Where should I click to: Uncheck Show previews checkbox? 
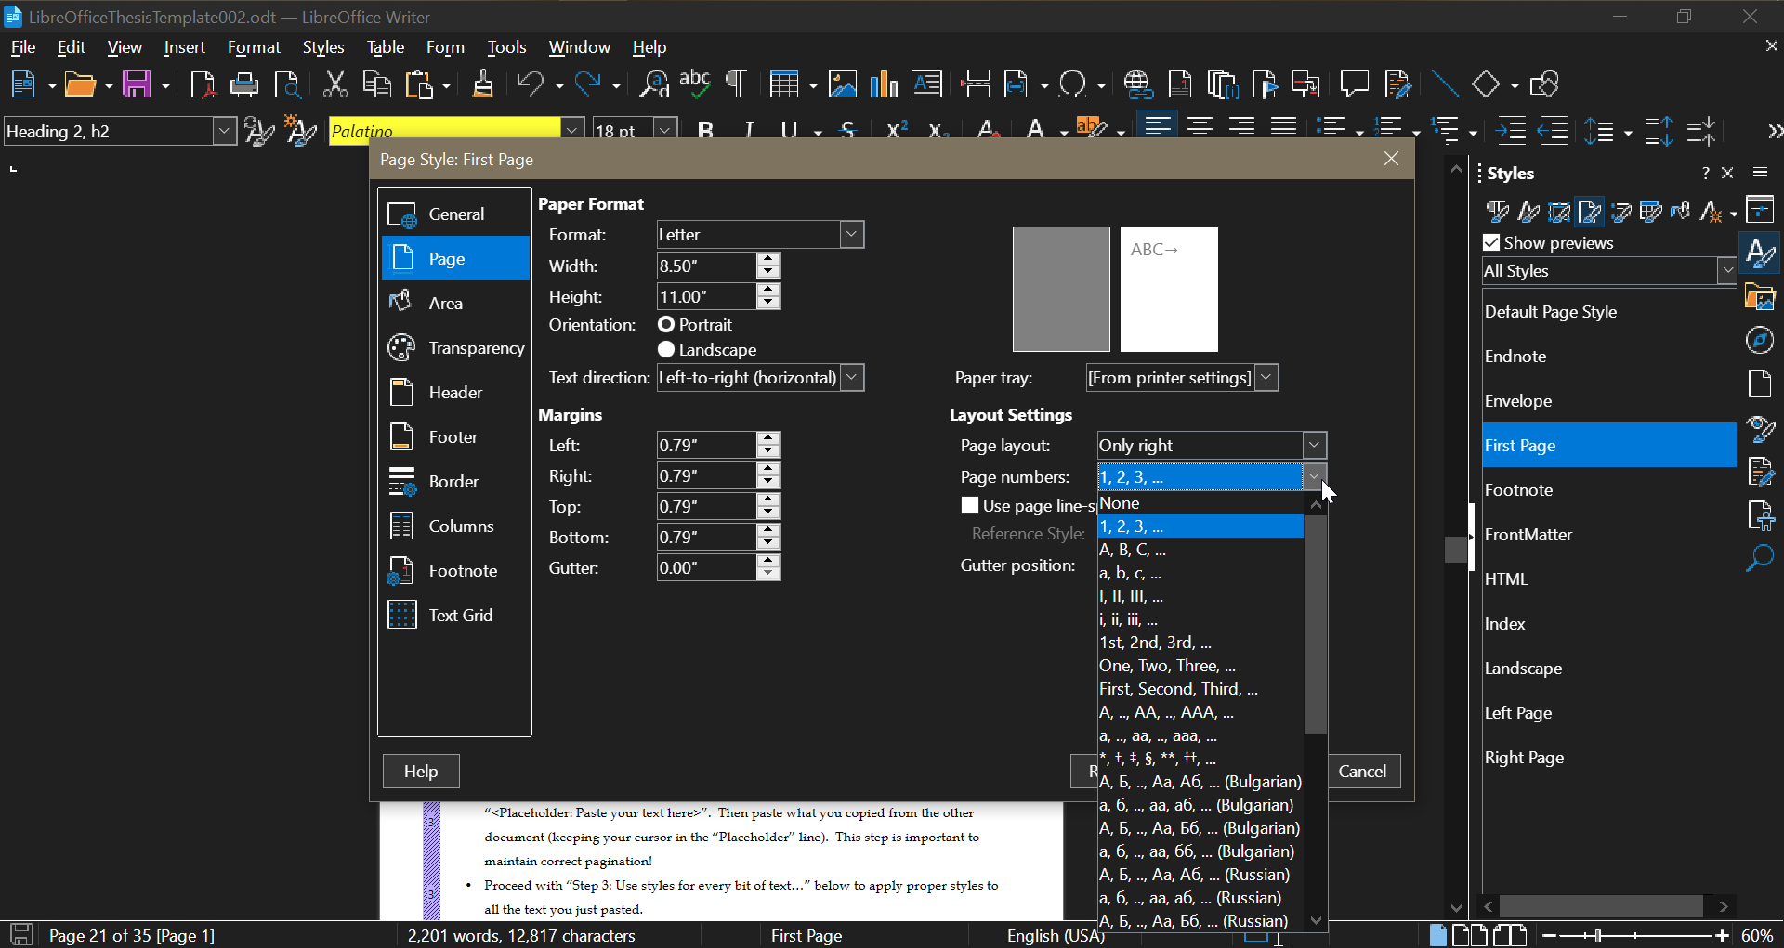coord(1491,243)
